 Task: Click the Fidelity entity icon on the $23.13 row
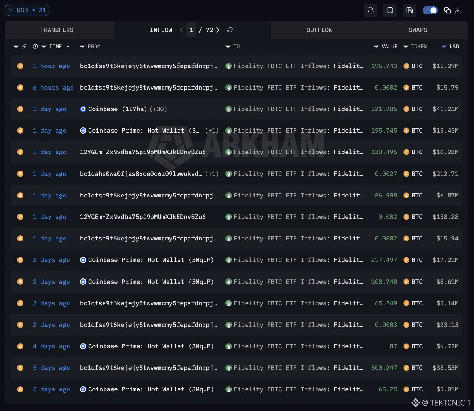pyautogui.click(x=229, y=325)
